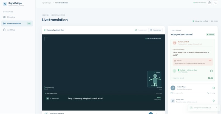Click the $0.25 interpreter reward amount

[210, 78]
